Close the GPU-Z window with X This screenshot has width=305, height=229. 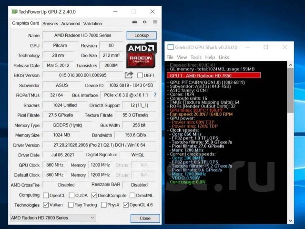coord(152,11)
